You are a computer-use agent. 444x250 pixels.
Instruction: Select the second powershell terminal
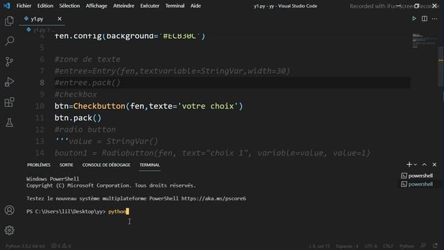(x=417, y=184)
